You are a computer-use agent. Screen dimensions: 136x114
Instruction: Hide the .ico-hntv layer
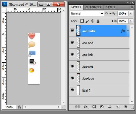point(72,30)
